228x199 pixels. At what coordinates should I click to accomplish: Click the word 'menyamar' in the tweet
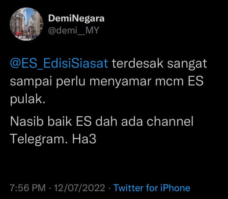(x=121, y=82)
